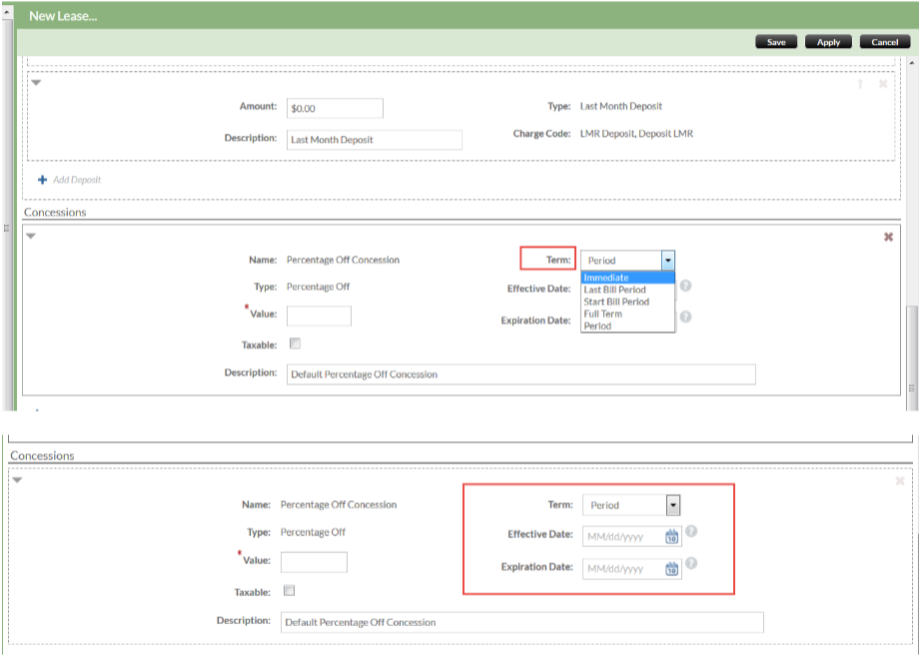Click help icon right of the open Term list, top
This screenshot has height=661, width=920.
(x=686, y=286)
